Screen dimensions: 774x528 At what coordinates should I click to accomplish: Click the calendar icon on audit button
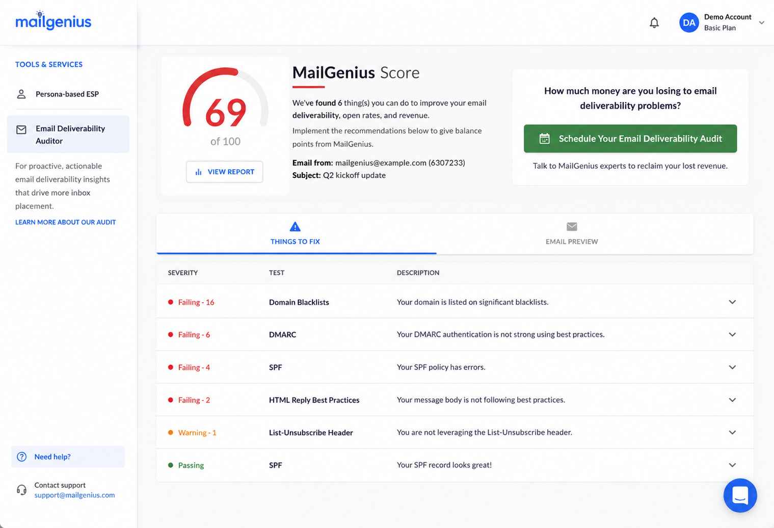tap(544, 139)
